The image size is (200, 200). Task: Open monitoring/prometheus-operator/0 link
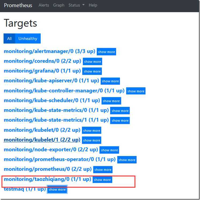[60, 159]
